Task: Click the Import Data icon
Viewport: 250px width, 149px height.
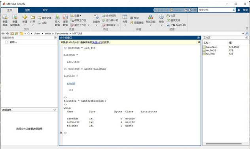Action: click(x=57, y=17)
